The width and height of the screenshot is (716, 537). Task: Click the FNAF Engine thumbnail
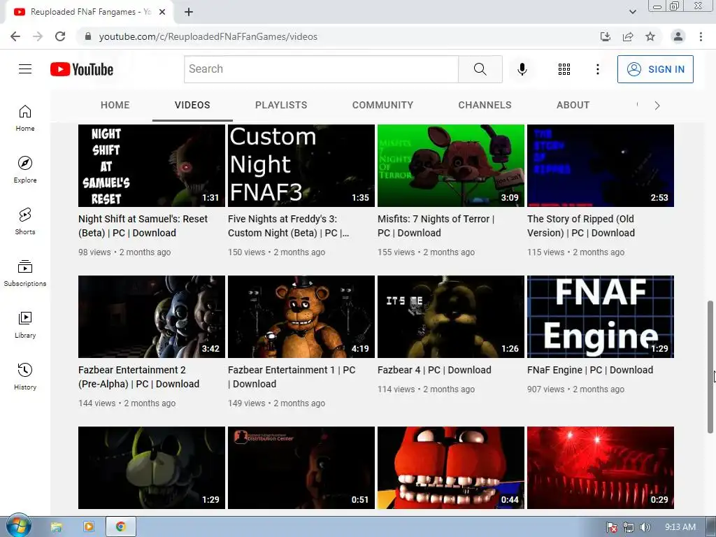tap(601, 317)
